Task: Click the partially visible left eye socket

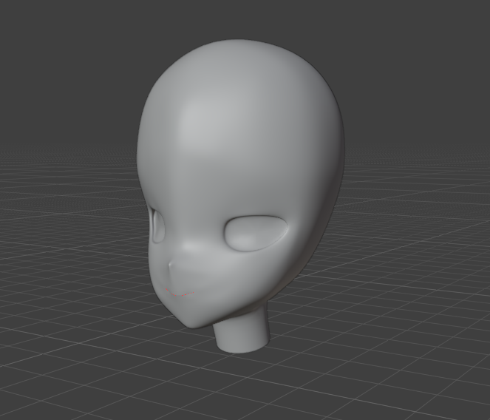Action: point(158,226)
